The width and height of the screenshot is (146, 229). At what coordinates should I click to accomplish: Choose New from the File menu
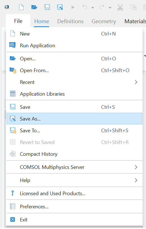pyautogui.click(x=74, y=34)
